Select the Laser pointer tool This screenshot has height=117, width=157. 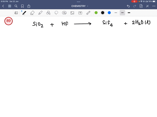tap(88, 13)
